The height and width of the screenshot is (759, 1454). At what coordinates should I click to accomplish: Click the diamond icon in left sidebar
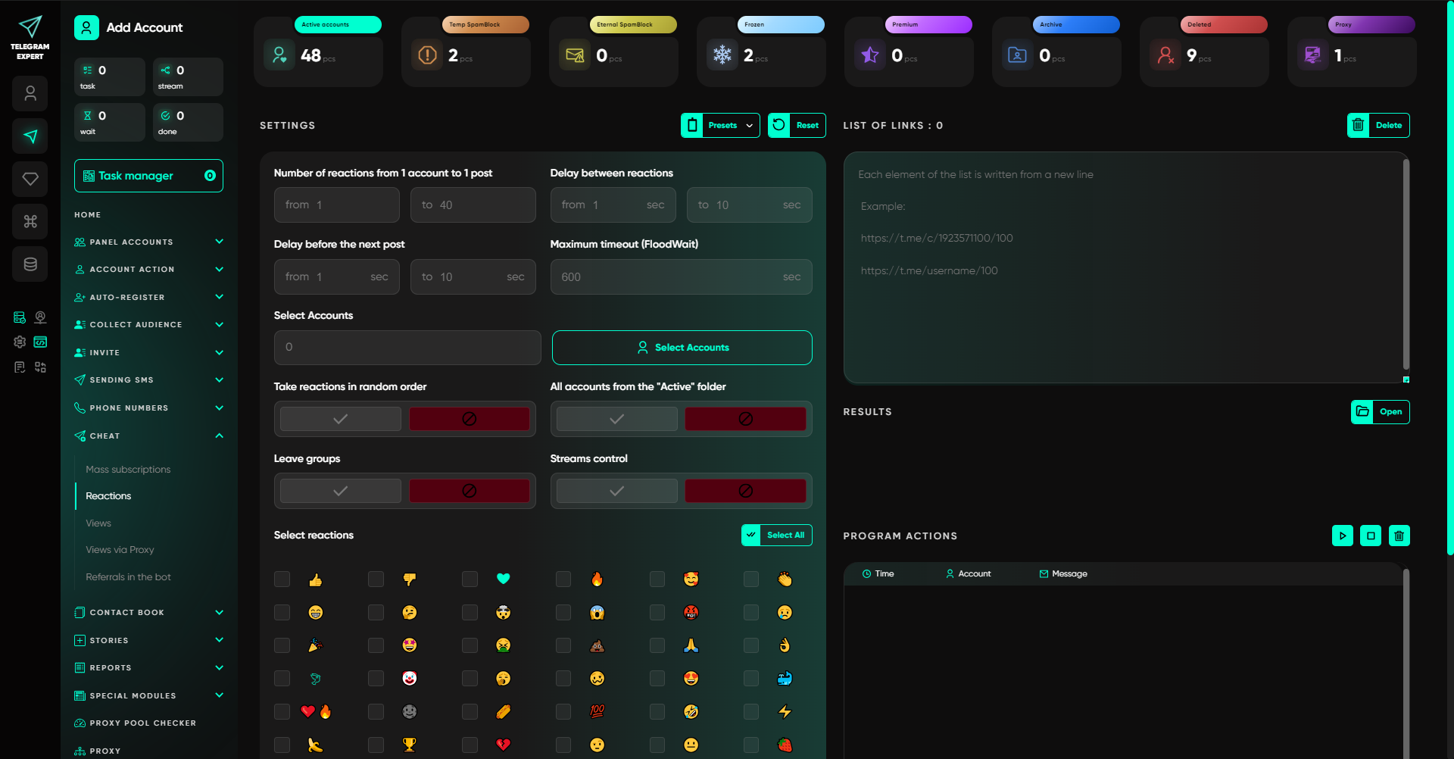click(30, 179)
